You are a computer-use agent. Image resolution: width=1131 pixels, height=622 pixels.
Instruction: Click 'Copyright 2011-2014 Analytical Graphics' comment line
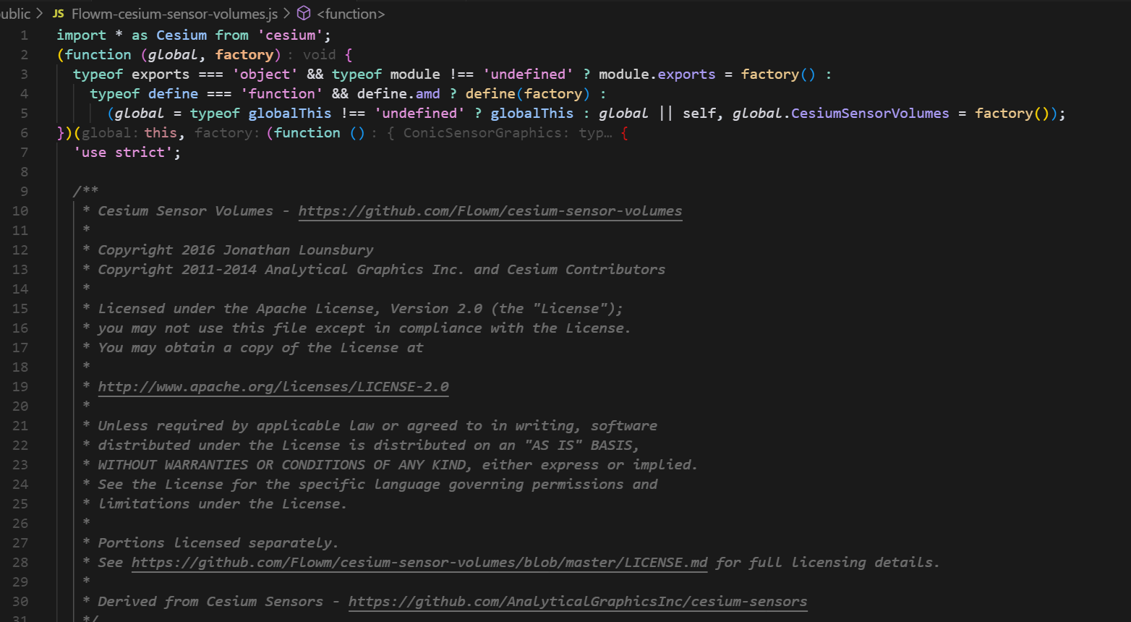(x=382, y=269)
